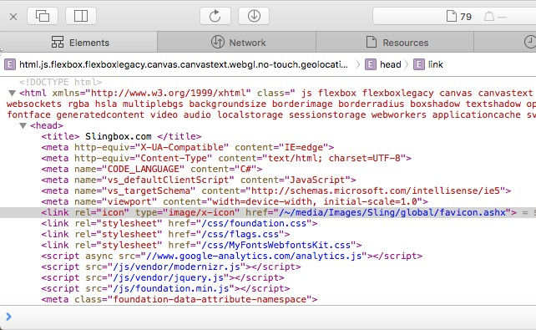Open the favicon.ashx href link
The width and height of the screenshot is (536, 330).
click(392, 213)
